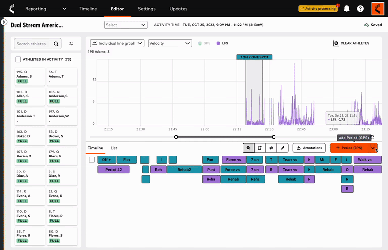This screenshot has height=250, width=388.
Task: Open the Individual line graph dropdown
Action: tap(117, 43)
